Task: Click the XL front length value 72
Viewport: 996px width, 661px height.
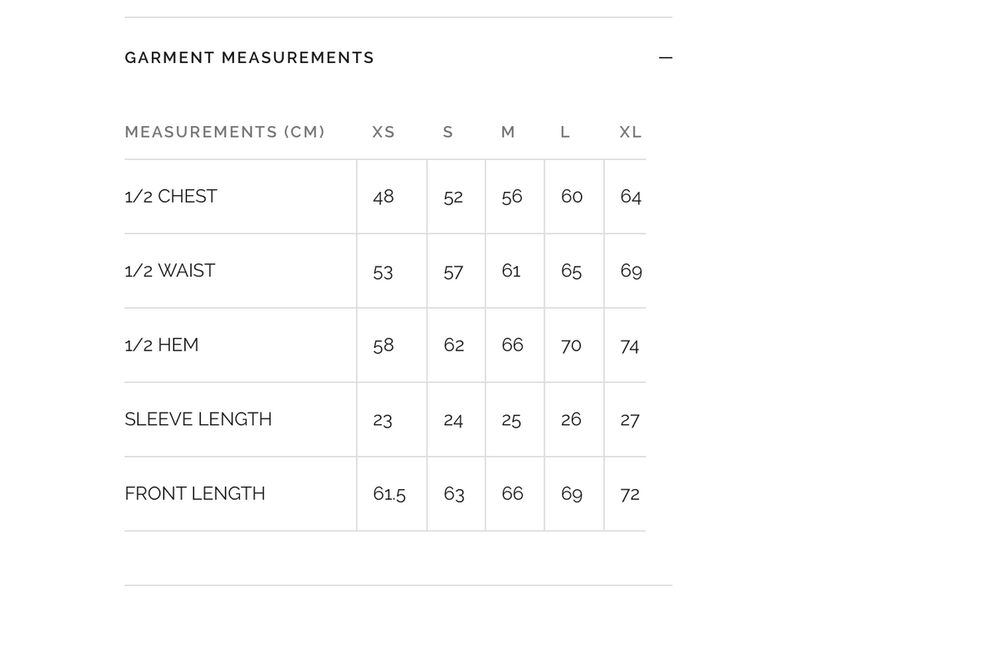Action: (630, 494)
